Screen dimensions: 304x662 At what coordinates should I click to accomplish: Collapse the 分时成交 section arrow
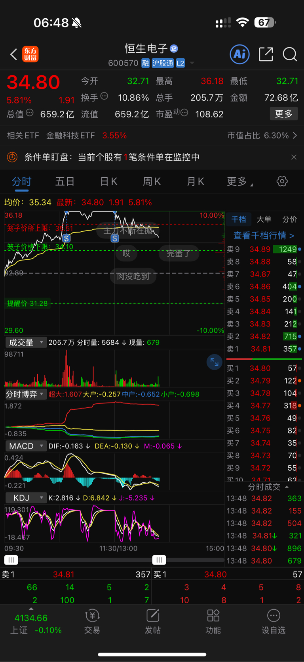(287, 487)
